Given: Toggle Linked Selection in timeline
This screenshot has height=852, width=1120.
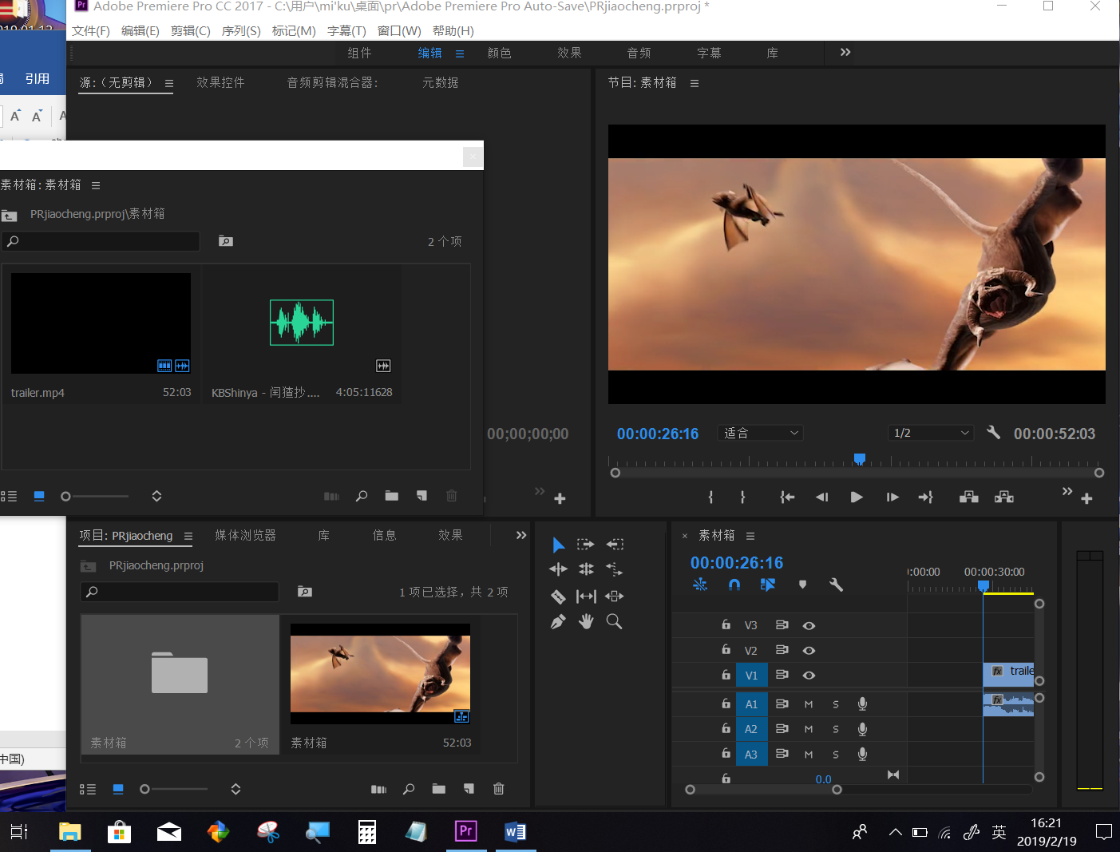Looking at the screenshot, I should click(768, 585).
